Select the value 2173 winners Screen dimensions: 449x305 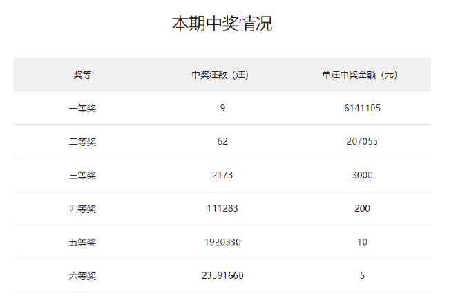coord(222,175)
